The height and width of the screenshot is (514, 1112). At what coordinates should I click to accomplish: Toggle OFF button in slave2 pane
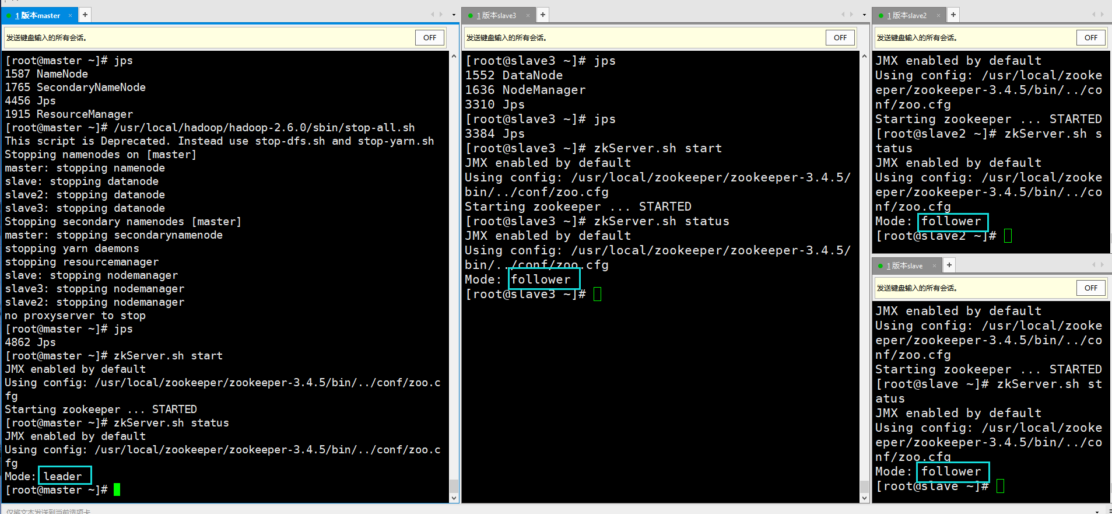pyautogui.click(x=1091, y=38)
